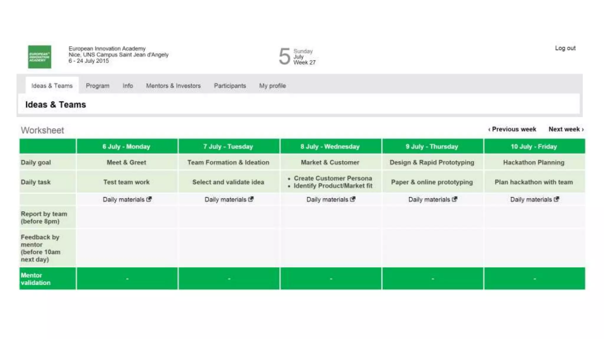Open Tuesday's Daily materials external link icon
604x339 pixels.
point(251,199)
